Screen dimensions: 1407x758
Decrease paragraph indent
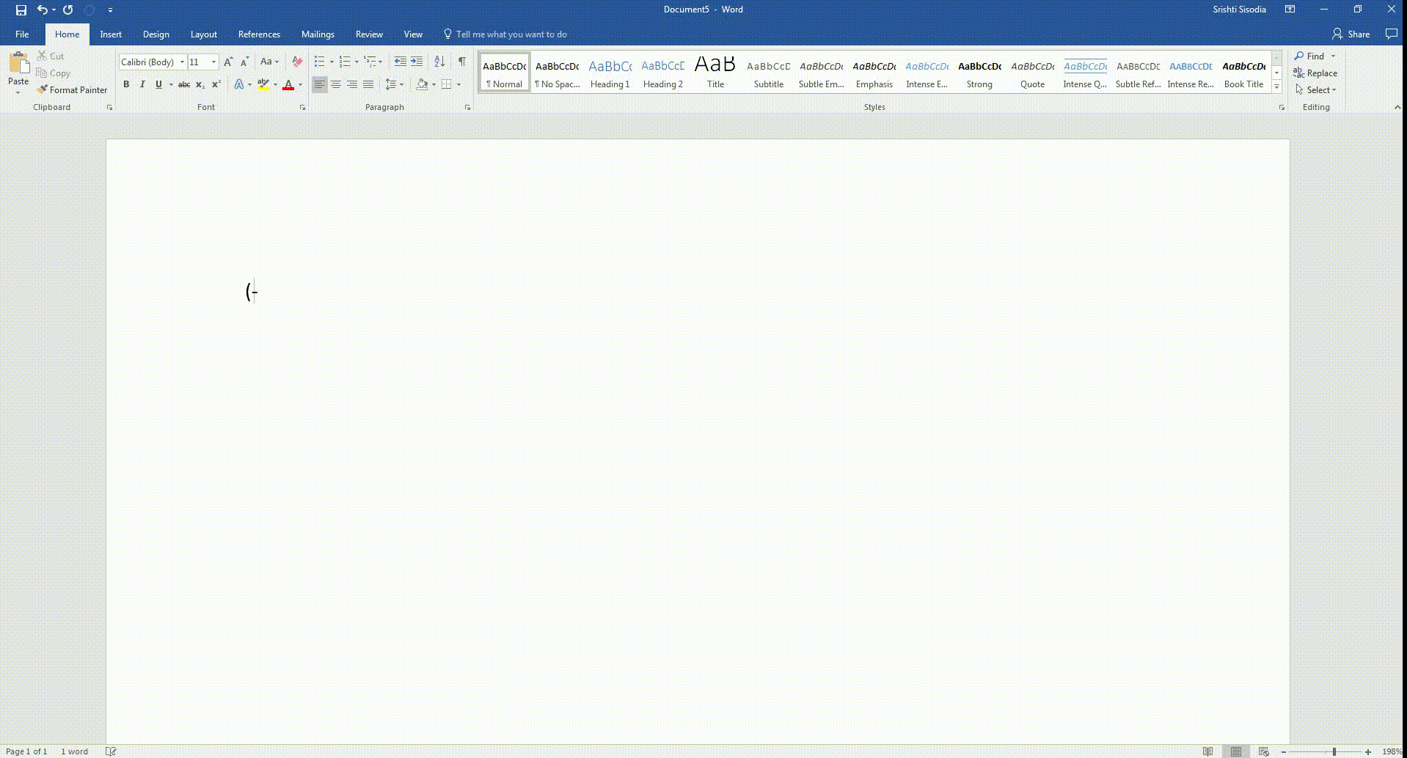point(400,62)
